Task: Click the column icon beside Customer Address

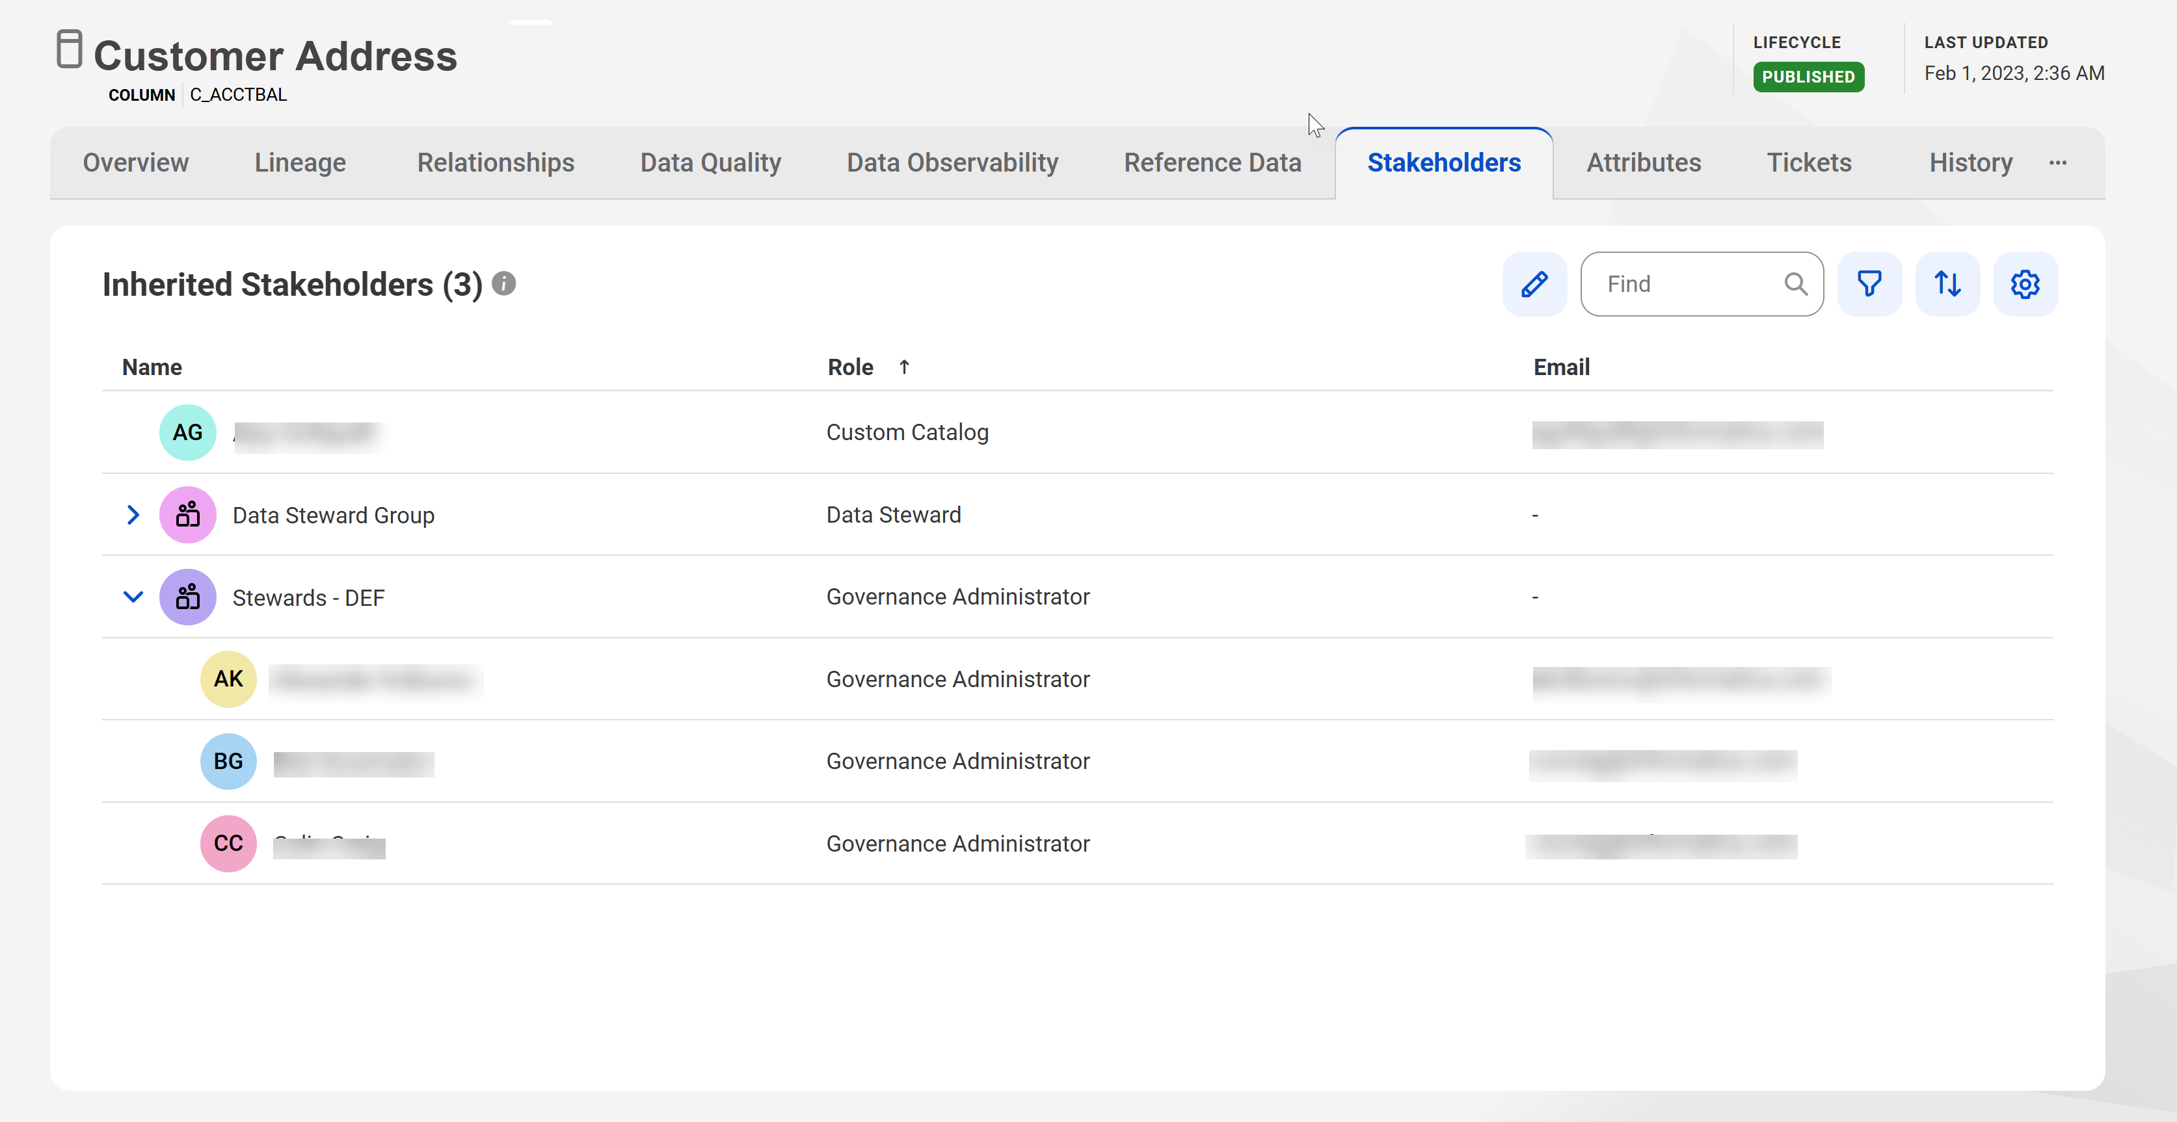Action: (x=70, y=49)
